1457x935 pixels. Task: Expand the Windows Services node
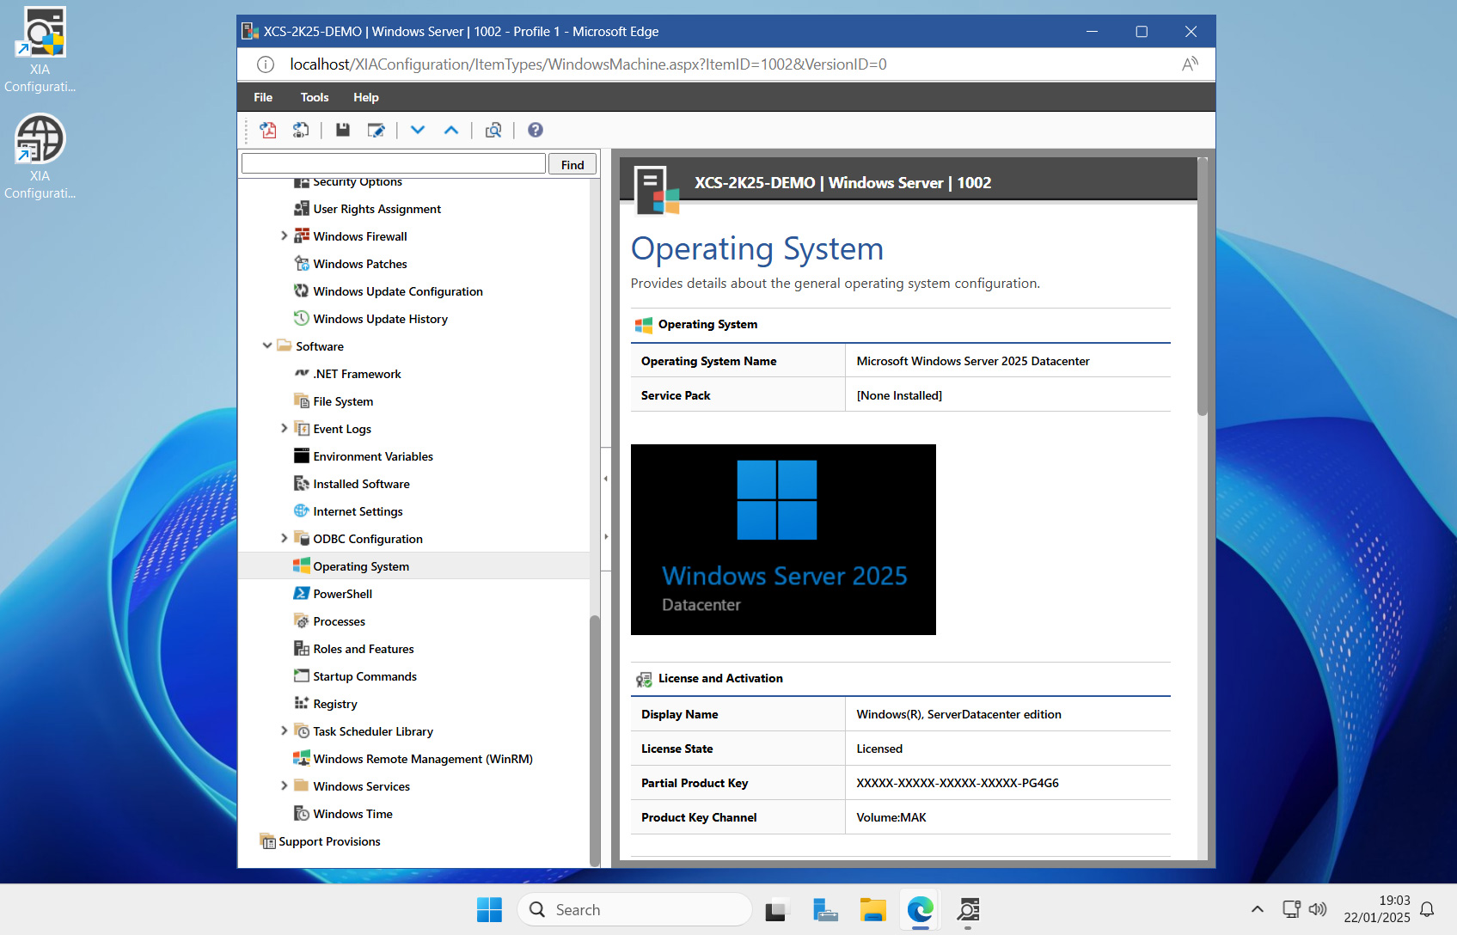(284, 785)
